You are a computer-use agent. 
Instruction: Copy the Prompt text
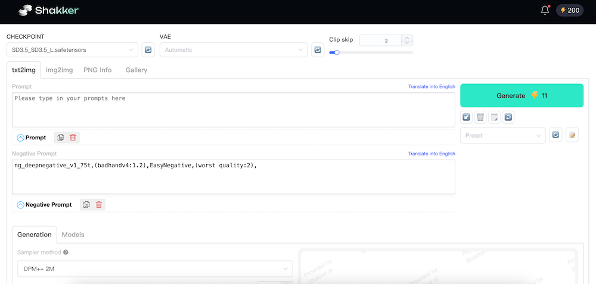[60, 138]
